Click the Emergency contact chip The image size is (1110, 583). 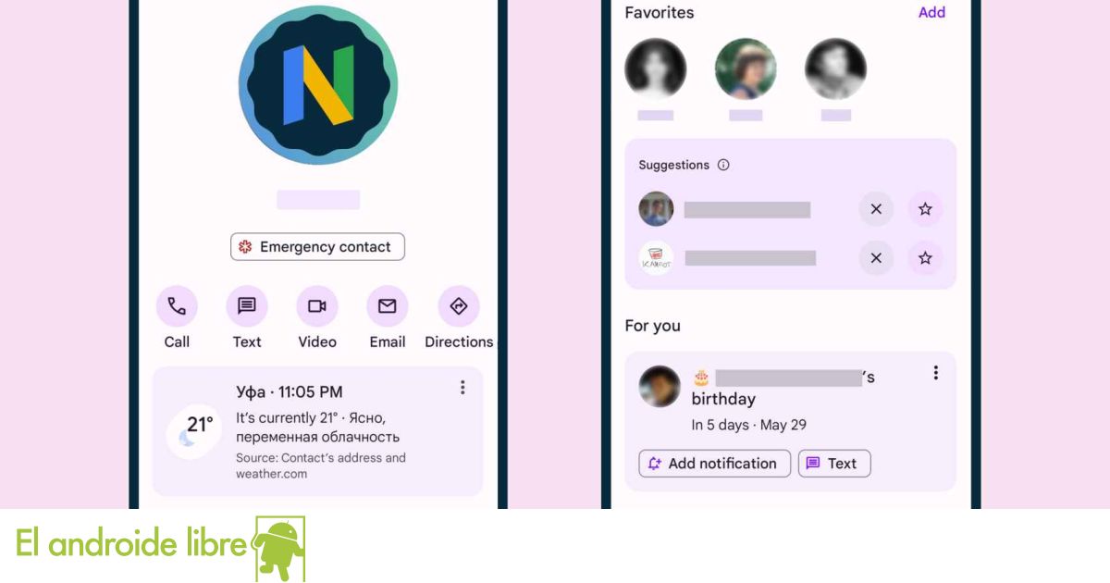pos(317,247)
